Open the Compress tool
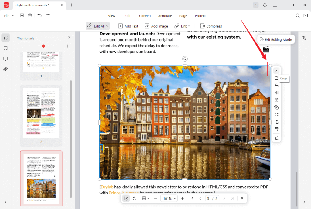 coord(211,26)
